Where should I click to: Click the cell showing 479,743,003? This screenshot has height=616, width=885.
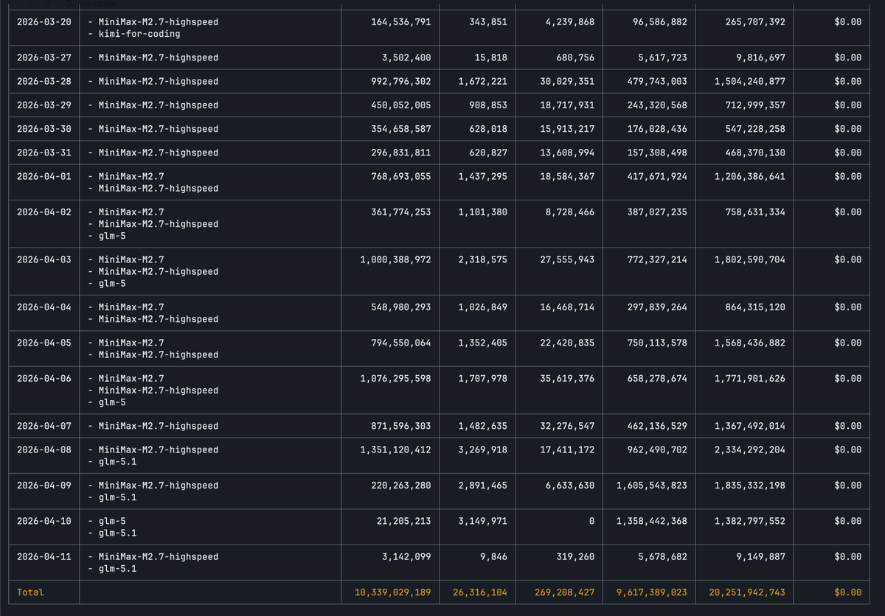(657, 81)
